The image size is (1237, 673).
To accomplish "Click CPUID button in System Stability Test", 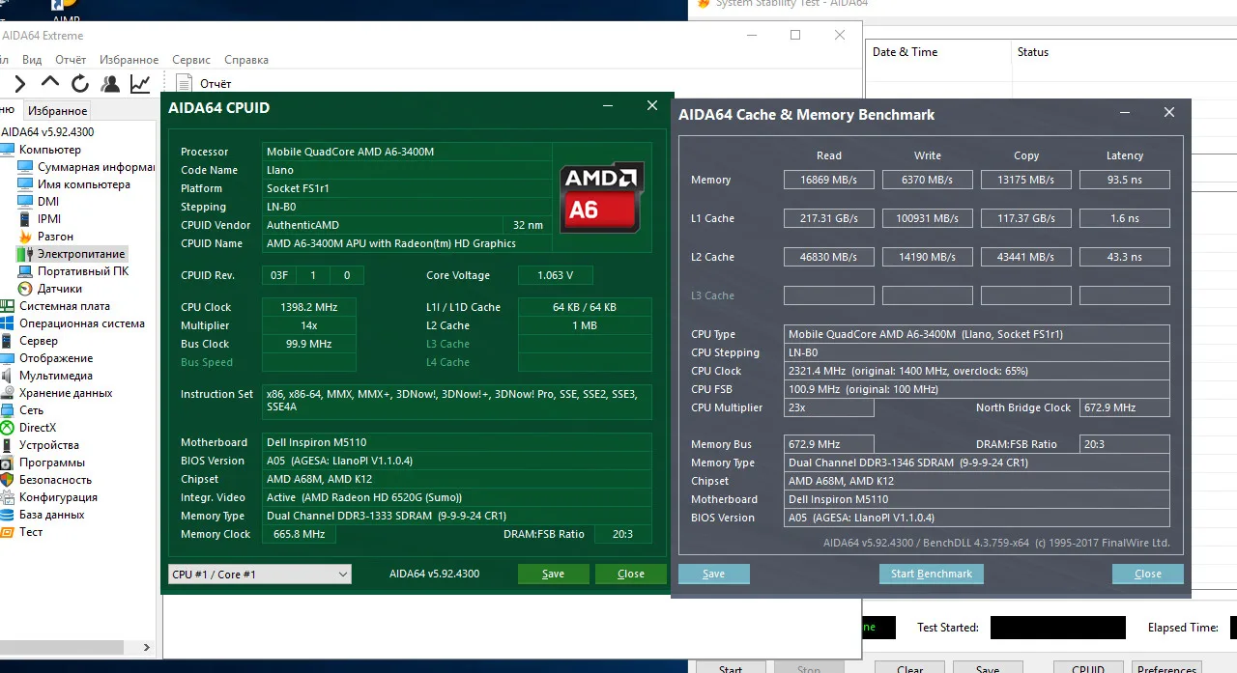I will point(1088,667).
